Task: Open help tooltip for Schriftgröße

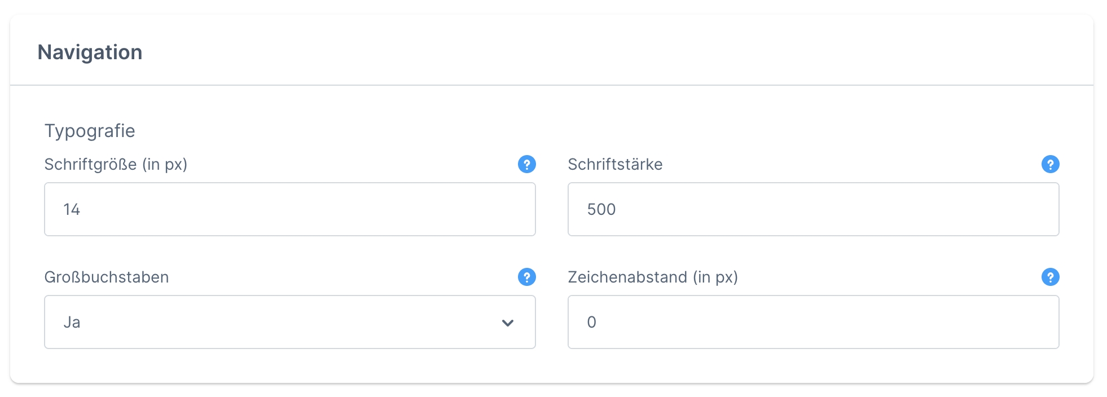Action: click(x=526, y=164)
